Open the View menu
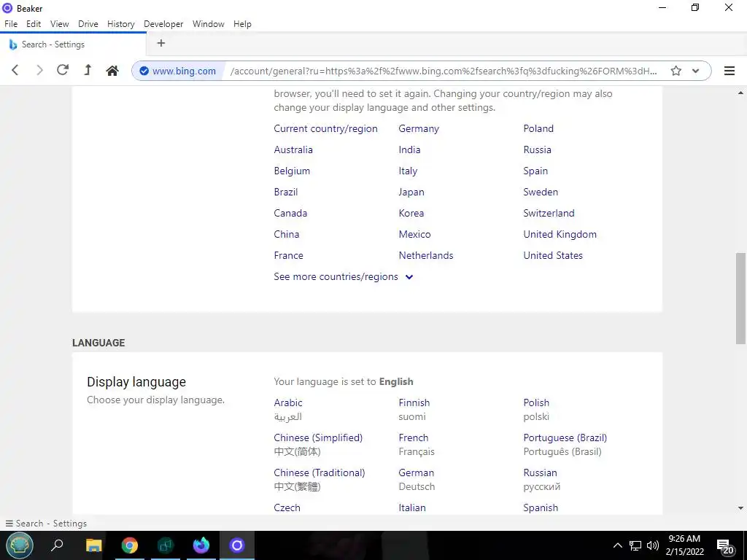The height and width of the screenshot is (560, 747). 60,24
